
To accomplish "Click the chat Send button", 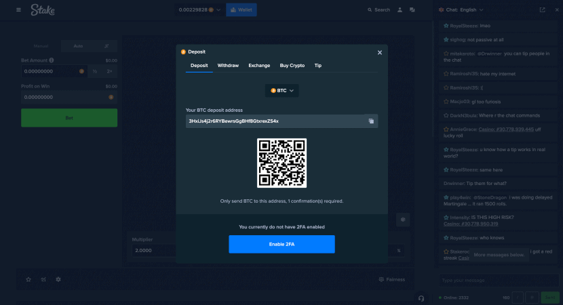I will click(x=550, y=298).
